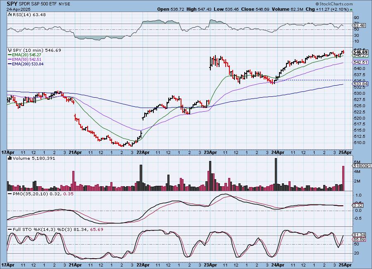The height and width of the screenshot is (269, 372).
Task: Click the 22Apr marker on the price panel time axis
Action: pyautogui.click(x=142, y=152)
